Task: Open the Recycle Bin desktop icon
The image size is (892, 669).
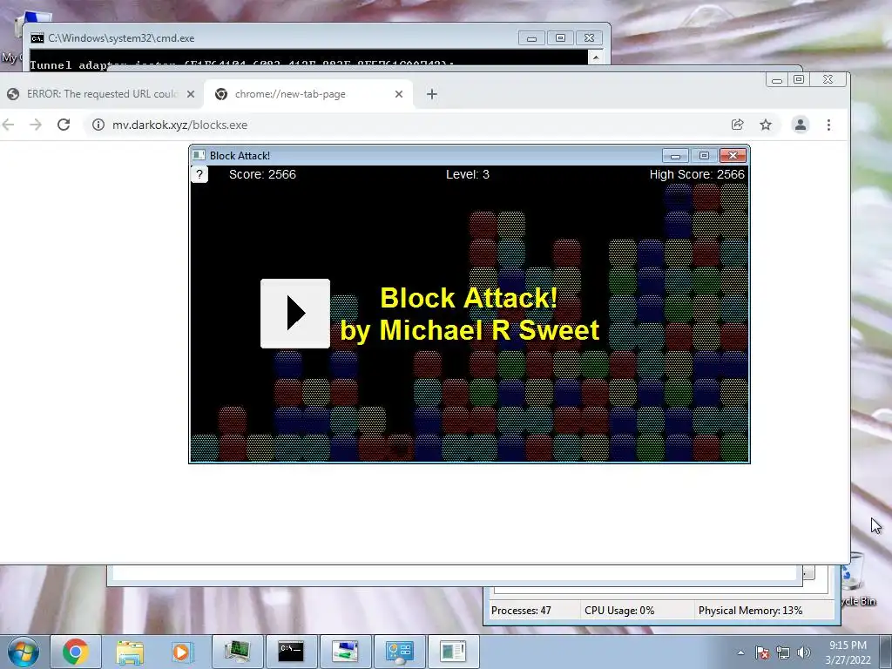Action: [x=857, y=579]
